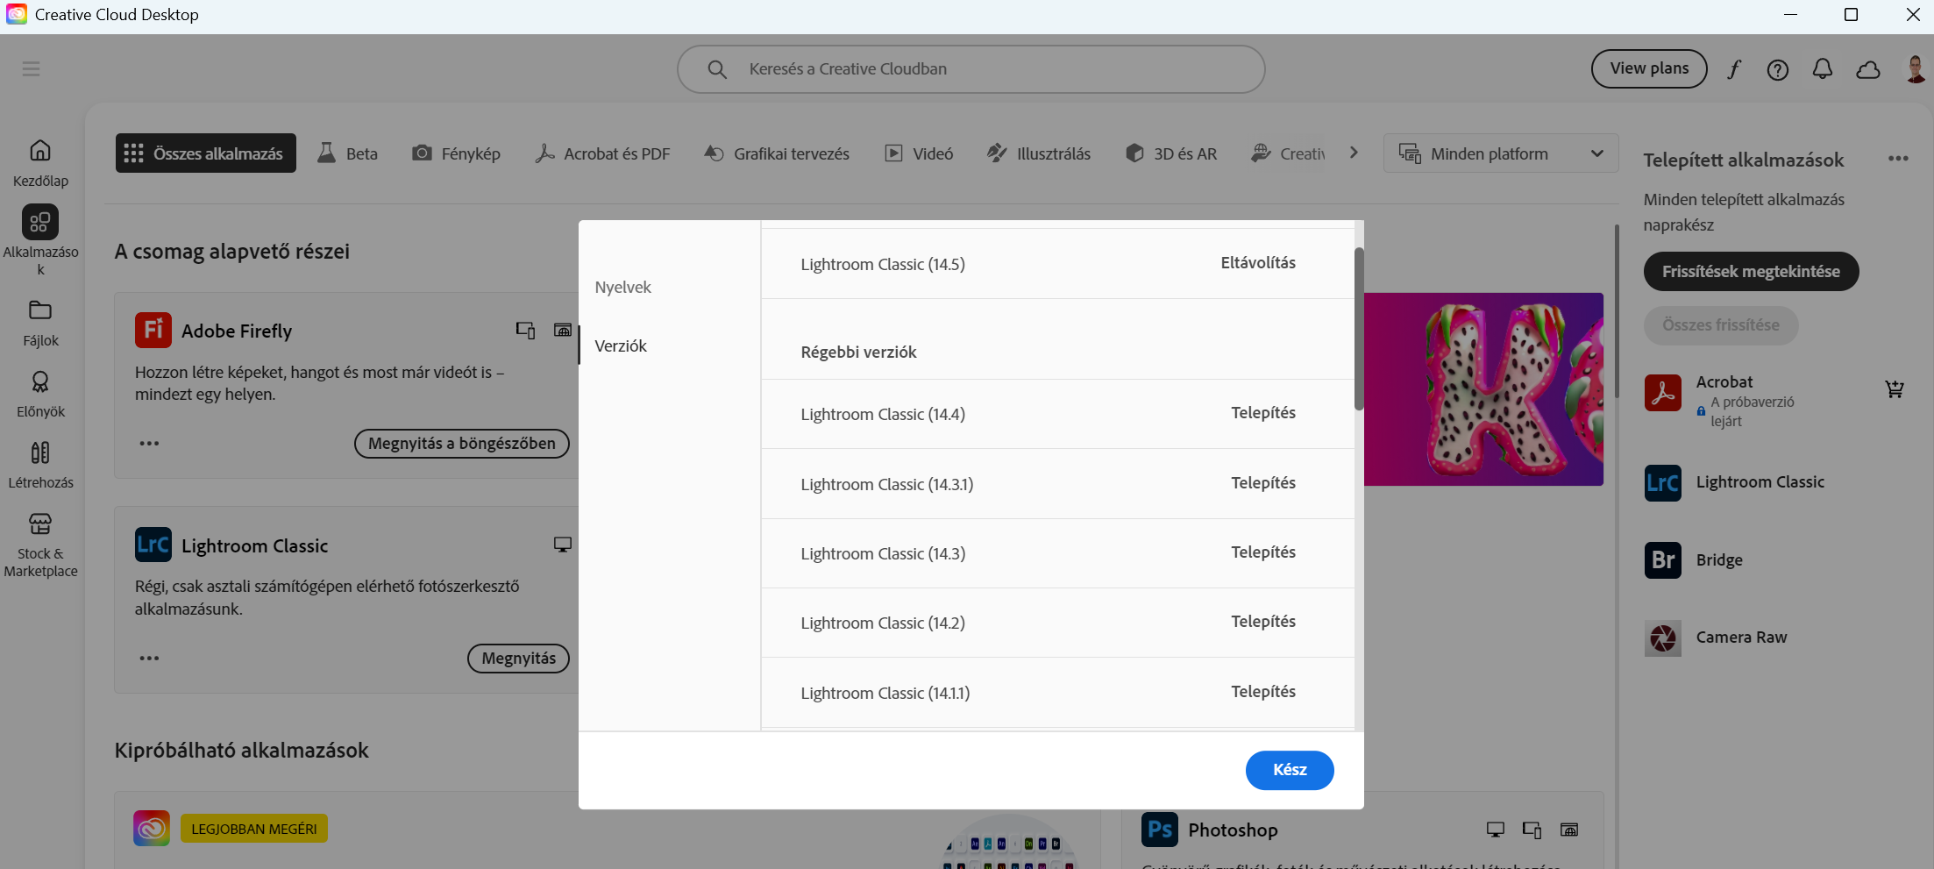
Task: Open Telepített alkalmazások more options
Action: click(x=1898, y=159)
